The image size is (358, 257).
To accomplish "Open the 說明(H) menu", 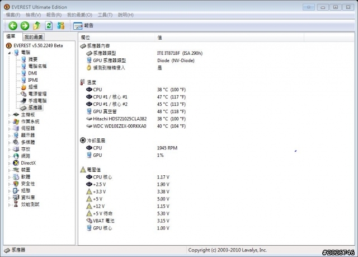I will (x=125, y=15).
